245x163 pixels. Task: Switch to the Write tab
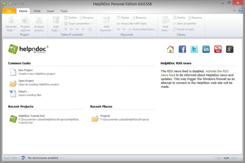(37, 11)
